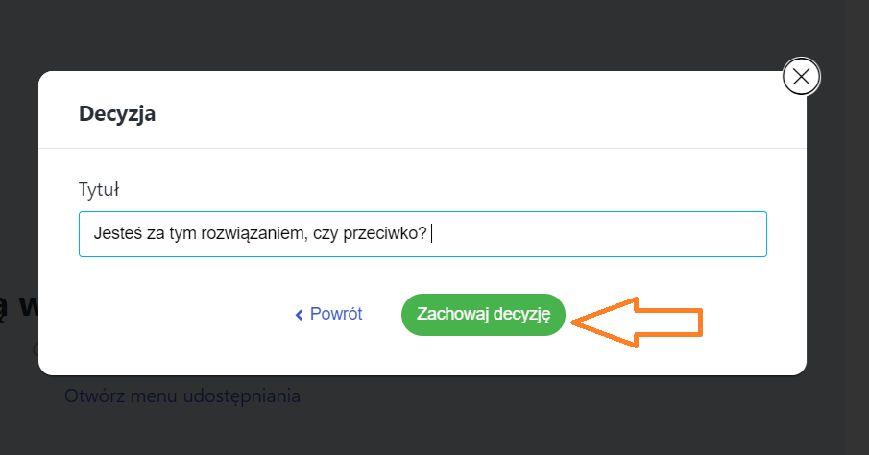Focus the Tytuł text input field
Viewport: 869px width, 455px height.
pyautogui.click(x=595, y=234)
